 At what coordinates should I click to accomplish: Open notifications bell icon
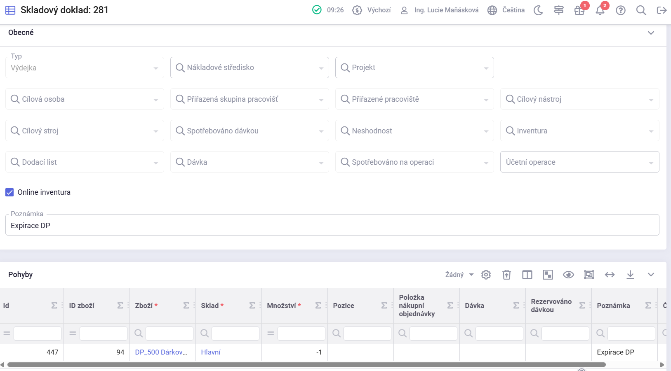click(x=600, y=11)
